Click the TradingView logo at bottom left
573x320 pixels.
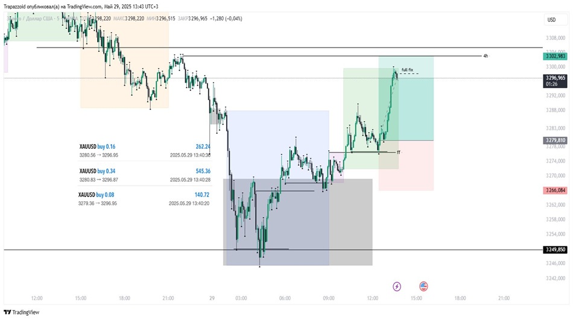[x=22, y=312]
